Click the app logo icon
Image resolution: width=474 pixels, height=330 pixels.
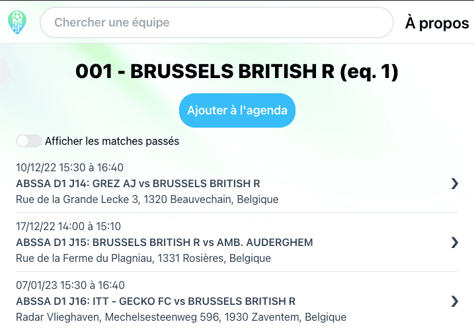pos(18,22)
